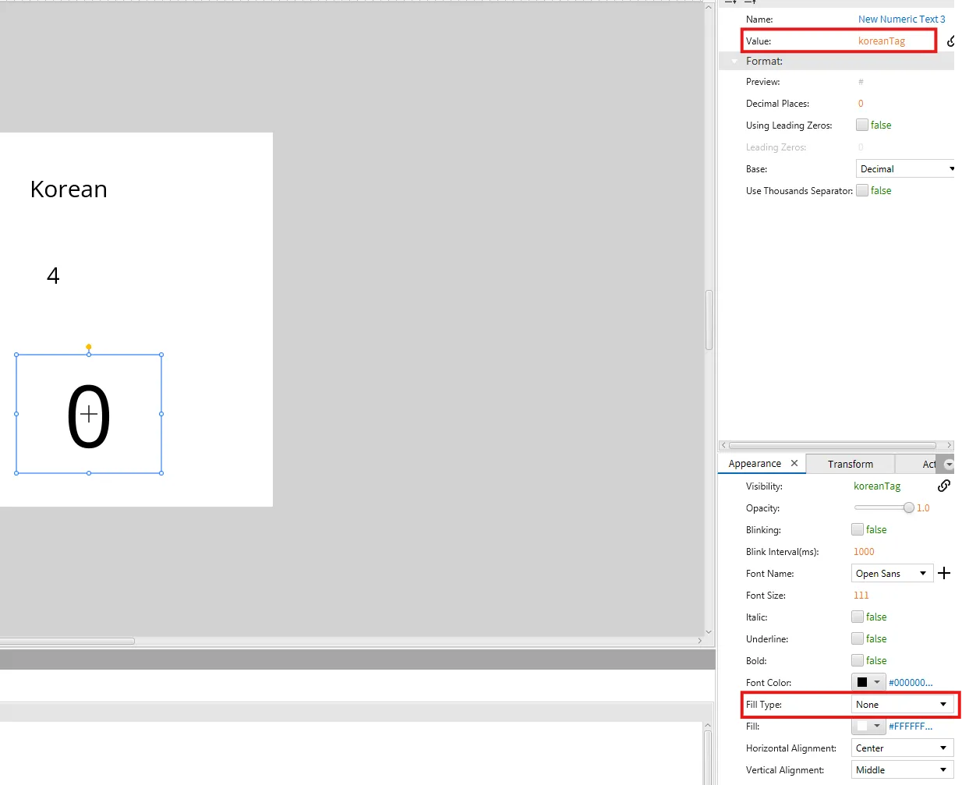This screenshot has height=785, width=962.
Task: Expand the Horizontal Alignment dropdown
Action: (x=901, y=748)
